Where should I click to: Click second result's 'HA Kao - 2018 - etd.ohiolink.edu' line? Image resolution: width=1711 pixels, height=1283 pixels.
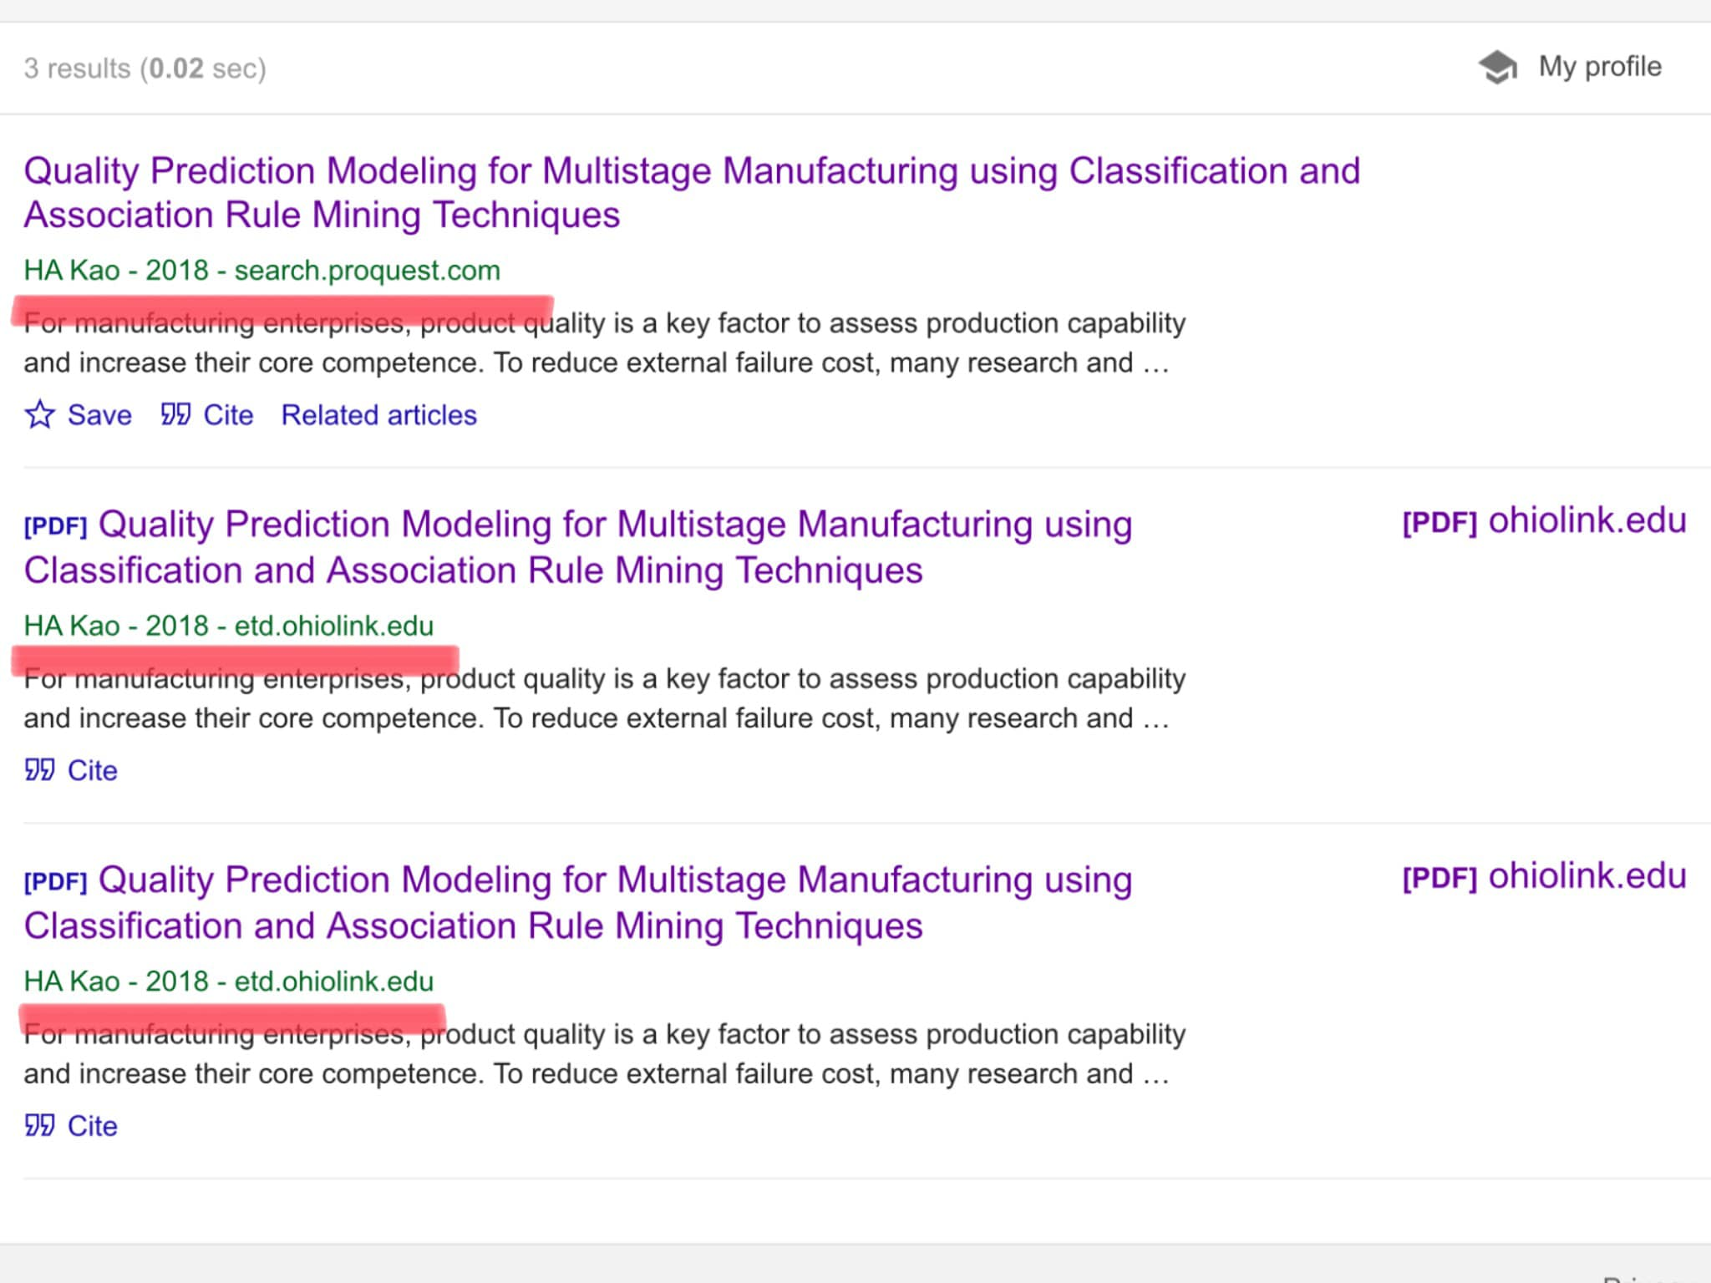pos(229,626)
